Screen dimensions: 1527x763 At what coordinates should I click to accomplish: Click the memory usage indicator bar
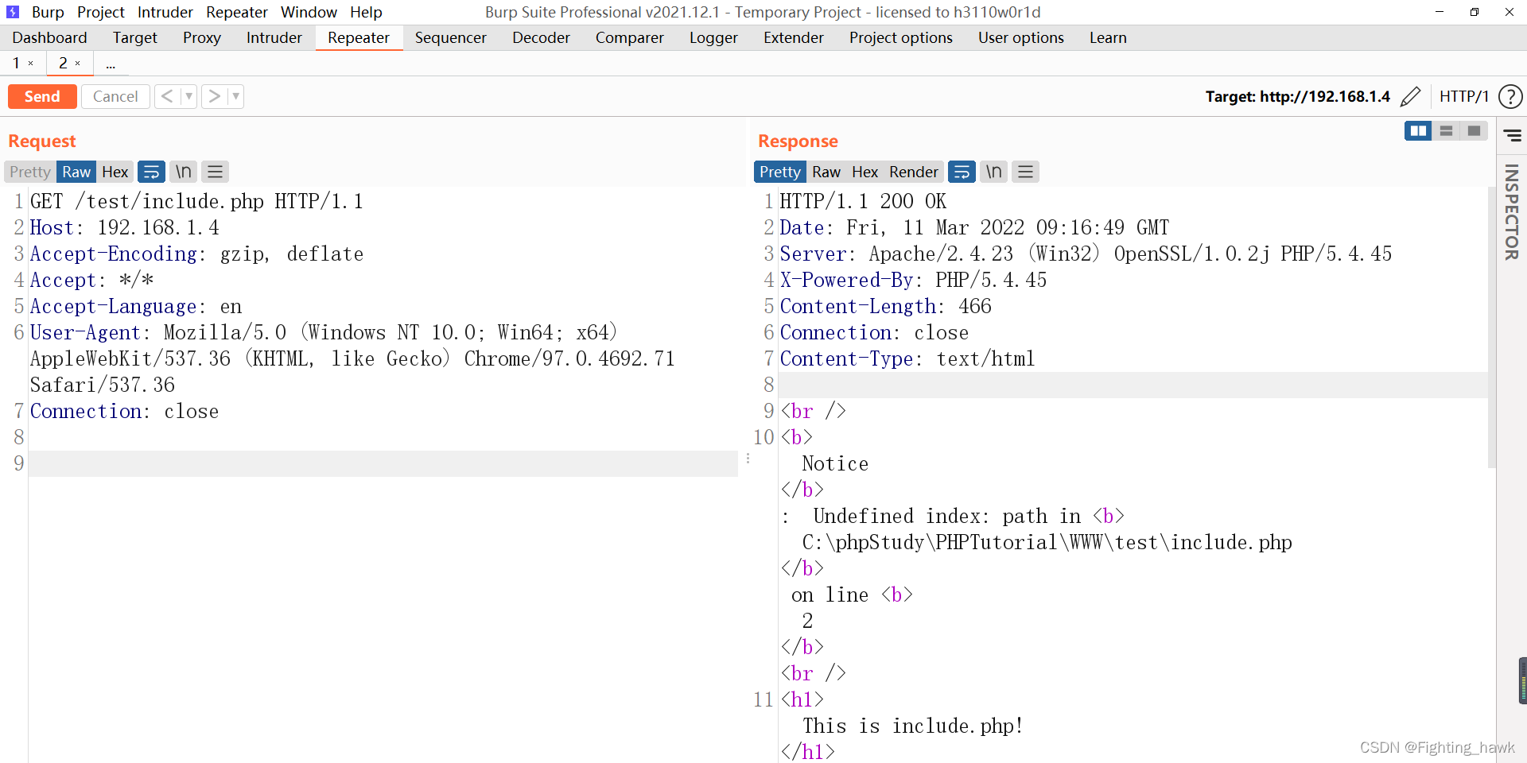pos(1522,680)
